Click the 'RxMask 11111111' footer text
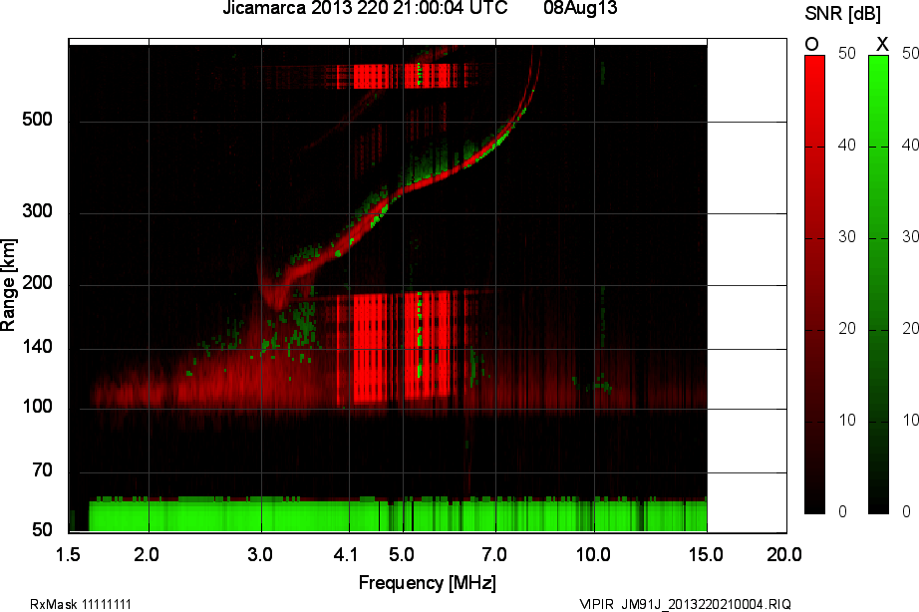 coord(81,604)
